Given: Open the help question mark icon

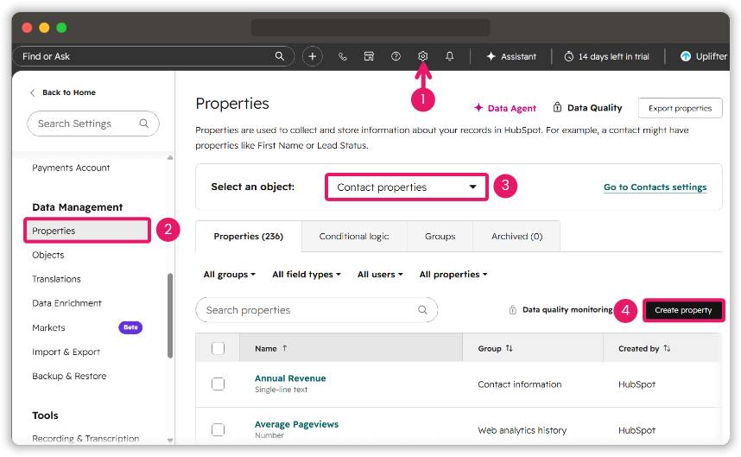Looking at the screenshot, I should tap(396, 56).
